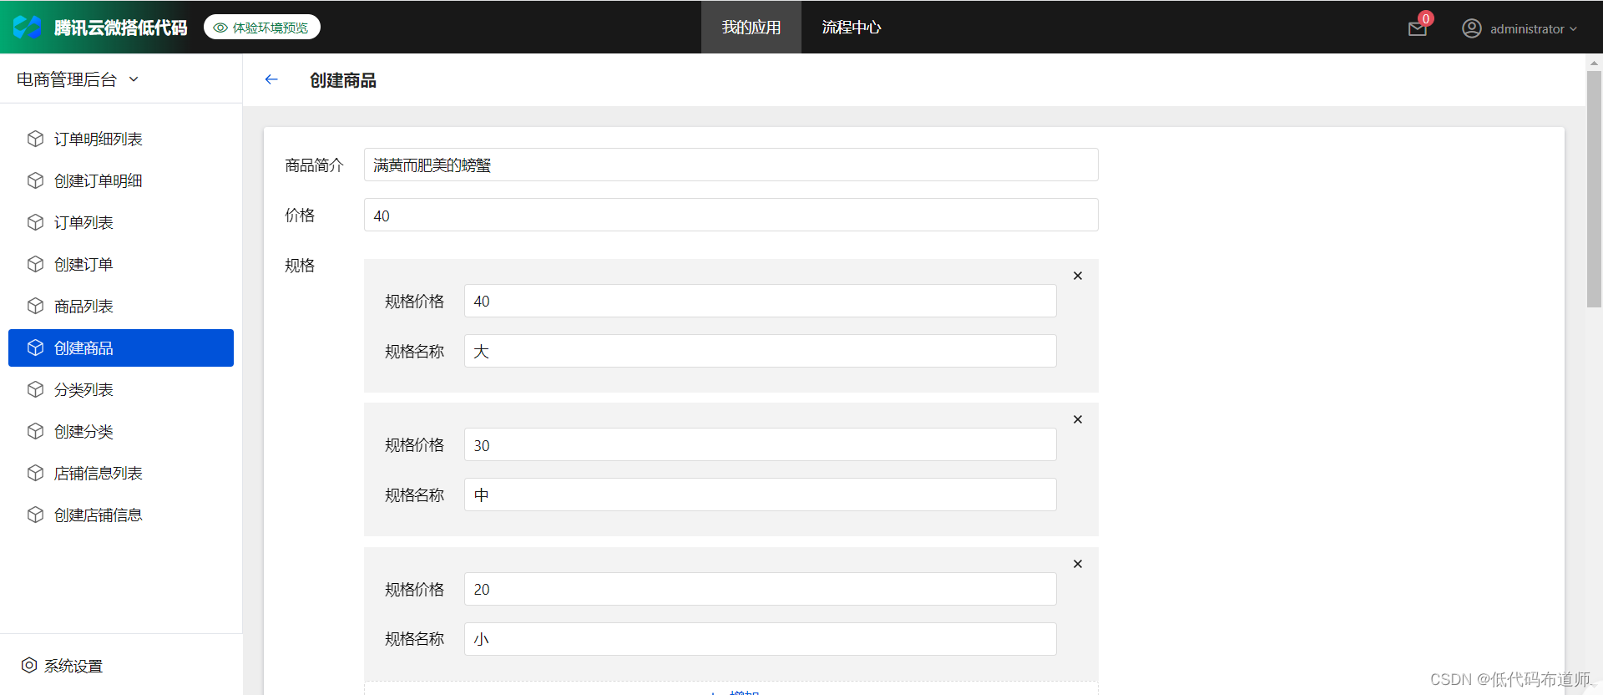Open the 分类列表 menu item
Image resolution: width=1603 pixels, height=695 pixels.
(x=121, y=389)
